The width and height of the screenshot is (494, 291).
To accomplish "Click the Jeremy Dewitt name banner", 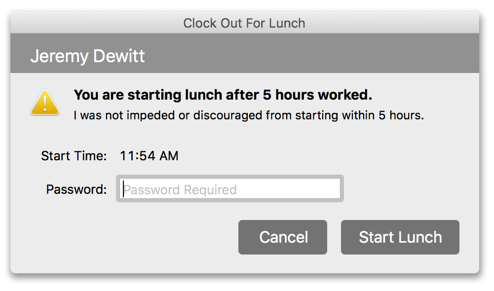I will [88, 56].
